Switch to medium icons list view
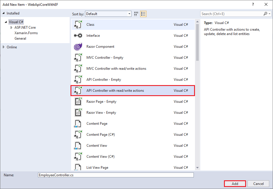 143,14
